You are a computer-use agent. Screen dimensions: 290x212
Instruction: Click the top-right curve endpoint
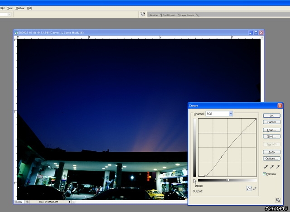(x=256, y=119)
